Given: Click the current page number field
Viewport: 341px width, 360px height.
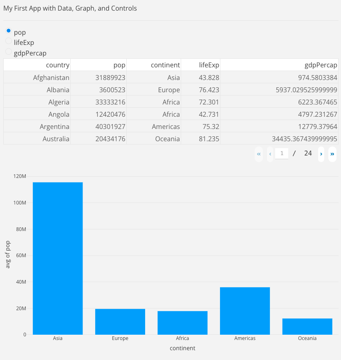Looking at the screenshot, I should (x=282, y=153).
